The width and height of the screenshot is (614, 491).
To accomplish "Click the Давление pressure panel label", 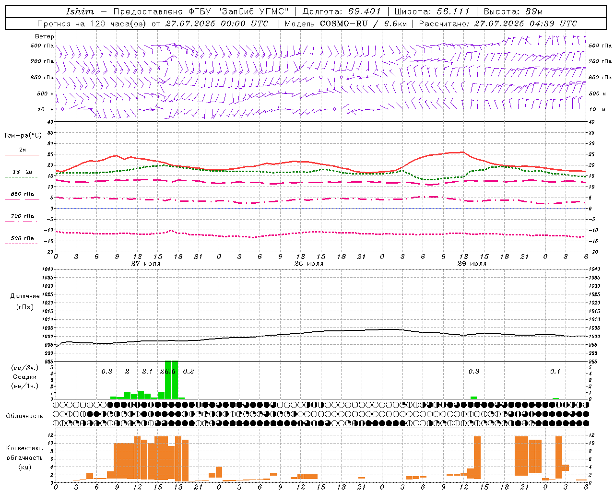I will tap(25, 296).
